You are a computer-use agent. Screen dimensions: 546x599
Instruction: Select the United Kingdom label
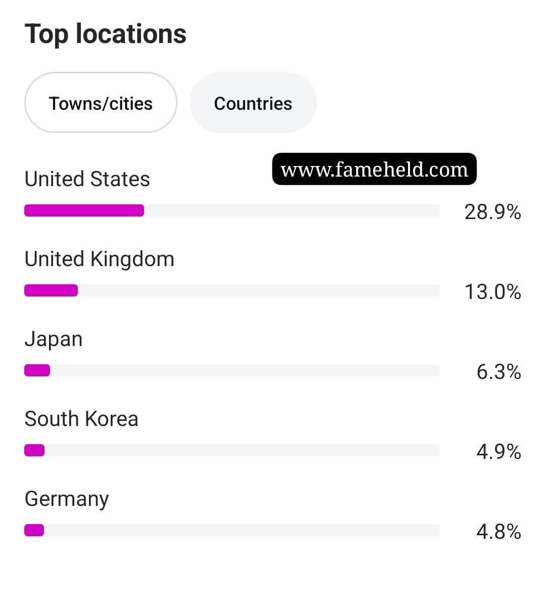[x=99, y=259]
